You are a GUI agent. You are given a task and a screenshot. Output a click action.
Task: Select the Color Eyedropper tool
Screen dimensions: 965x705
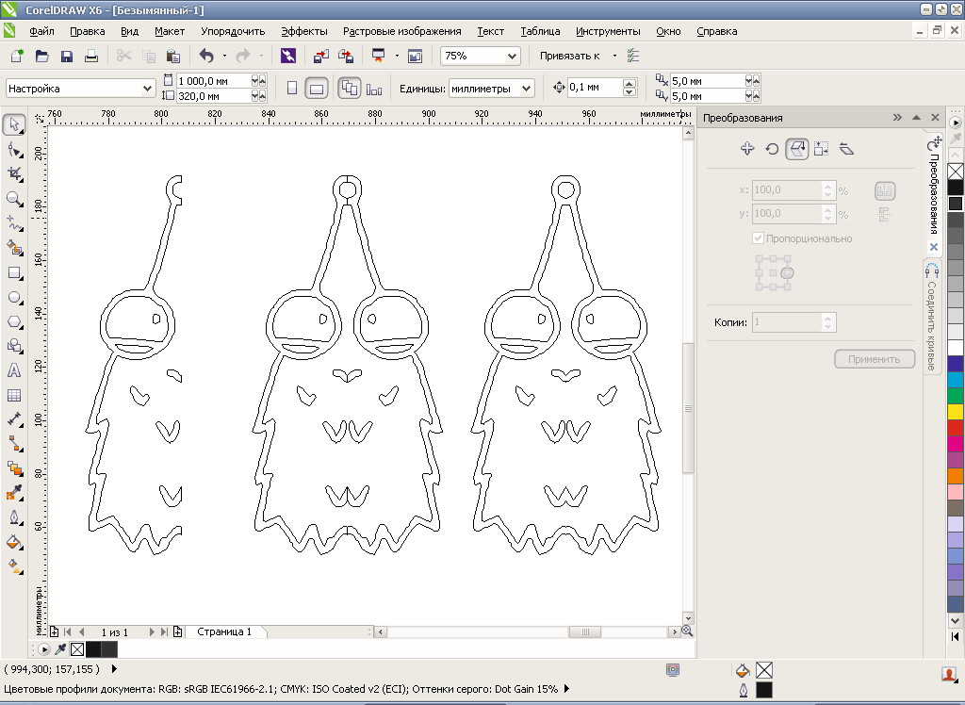point(14,493)
